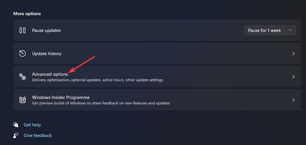306x145 pixels.
Task: Select the Update history label
Action: tap(47, 53)
